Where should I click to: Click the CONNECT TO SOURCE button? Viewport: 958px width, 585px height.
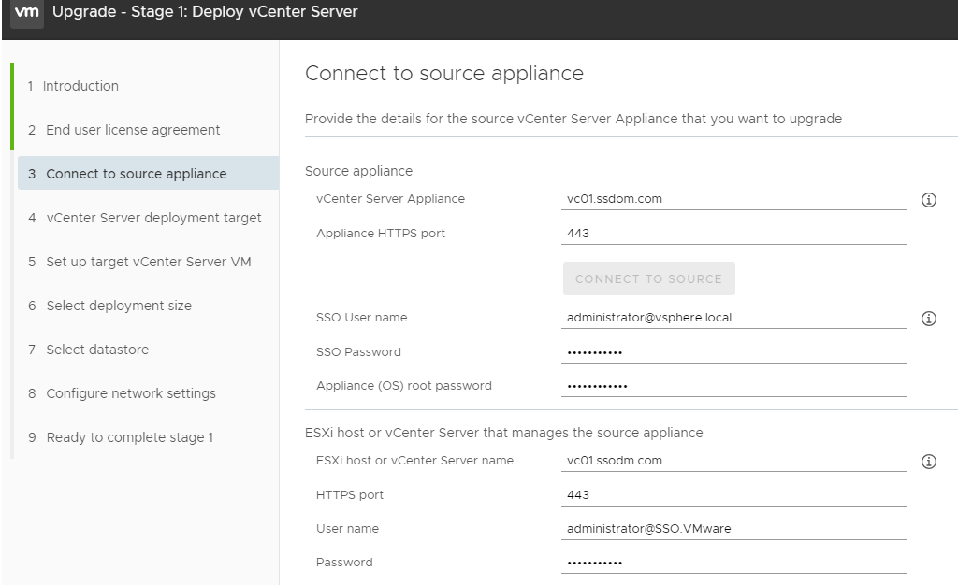649,278
